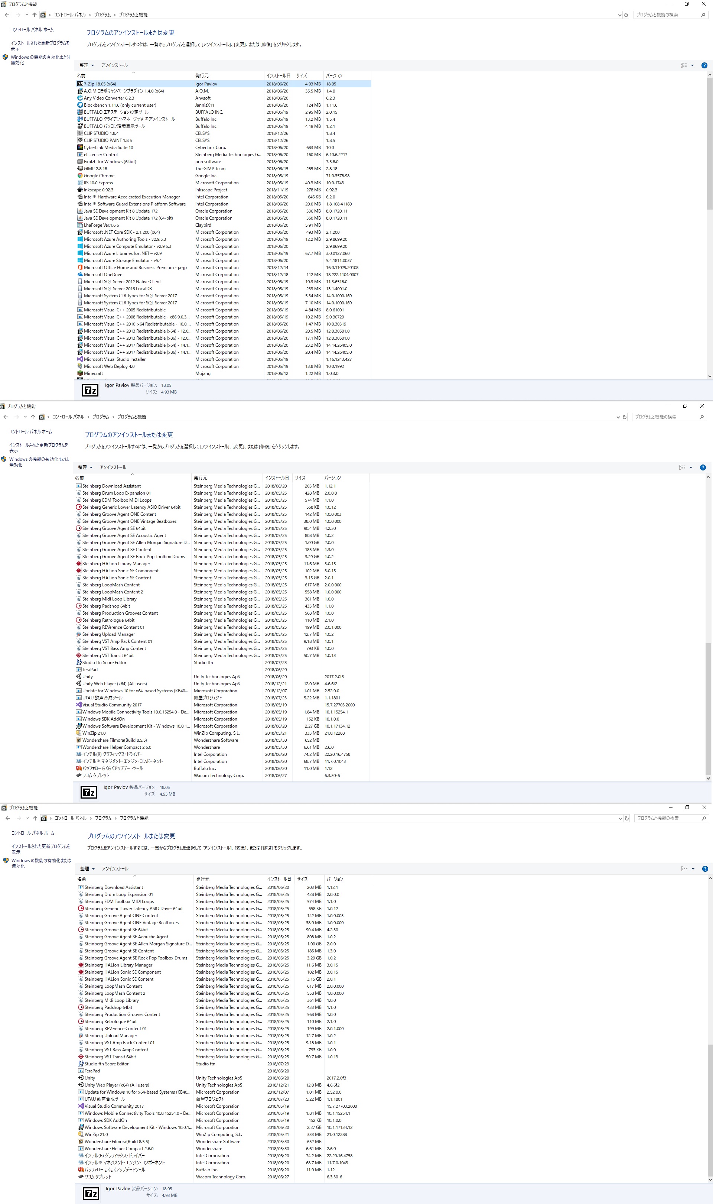The image size is (713, 1204).
Task: Open コントロール パネル ホーム link in top window
Action: [x=32, y=30]
